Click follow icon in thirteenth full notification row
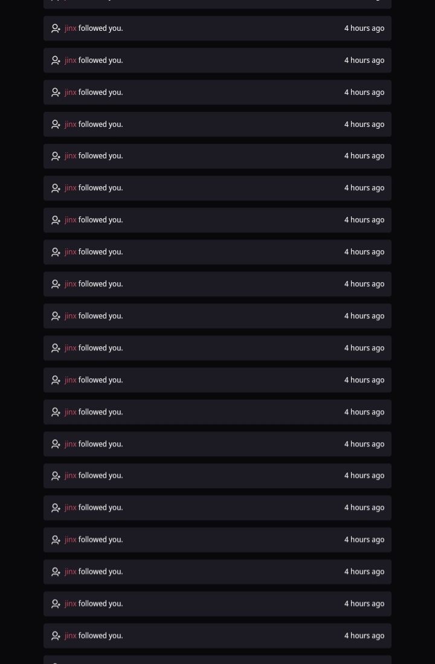Image resolution: width=435 pixels, height=664 pixels. pyautogui.click(x=56, y=412)
